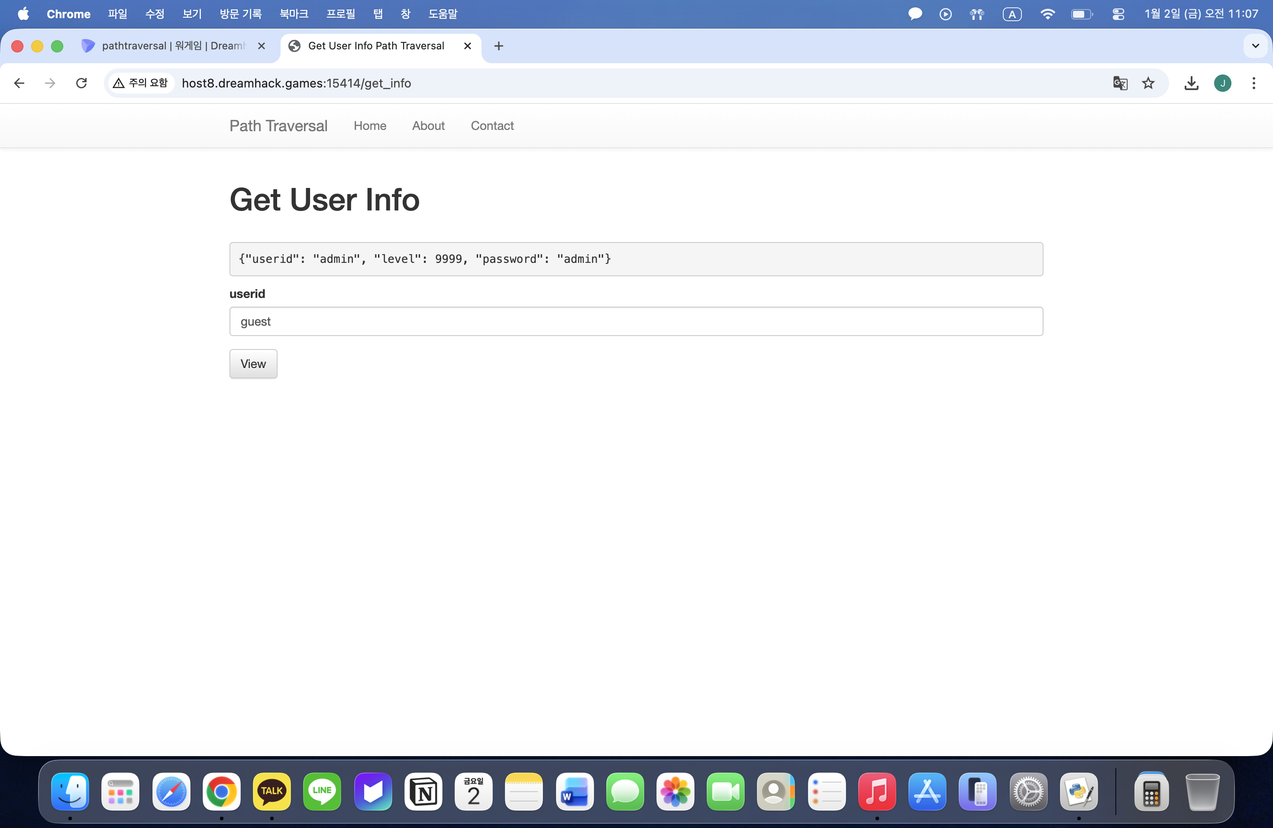Open Notion from the dock

(423, 792)
